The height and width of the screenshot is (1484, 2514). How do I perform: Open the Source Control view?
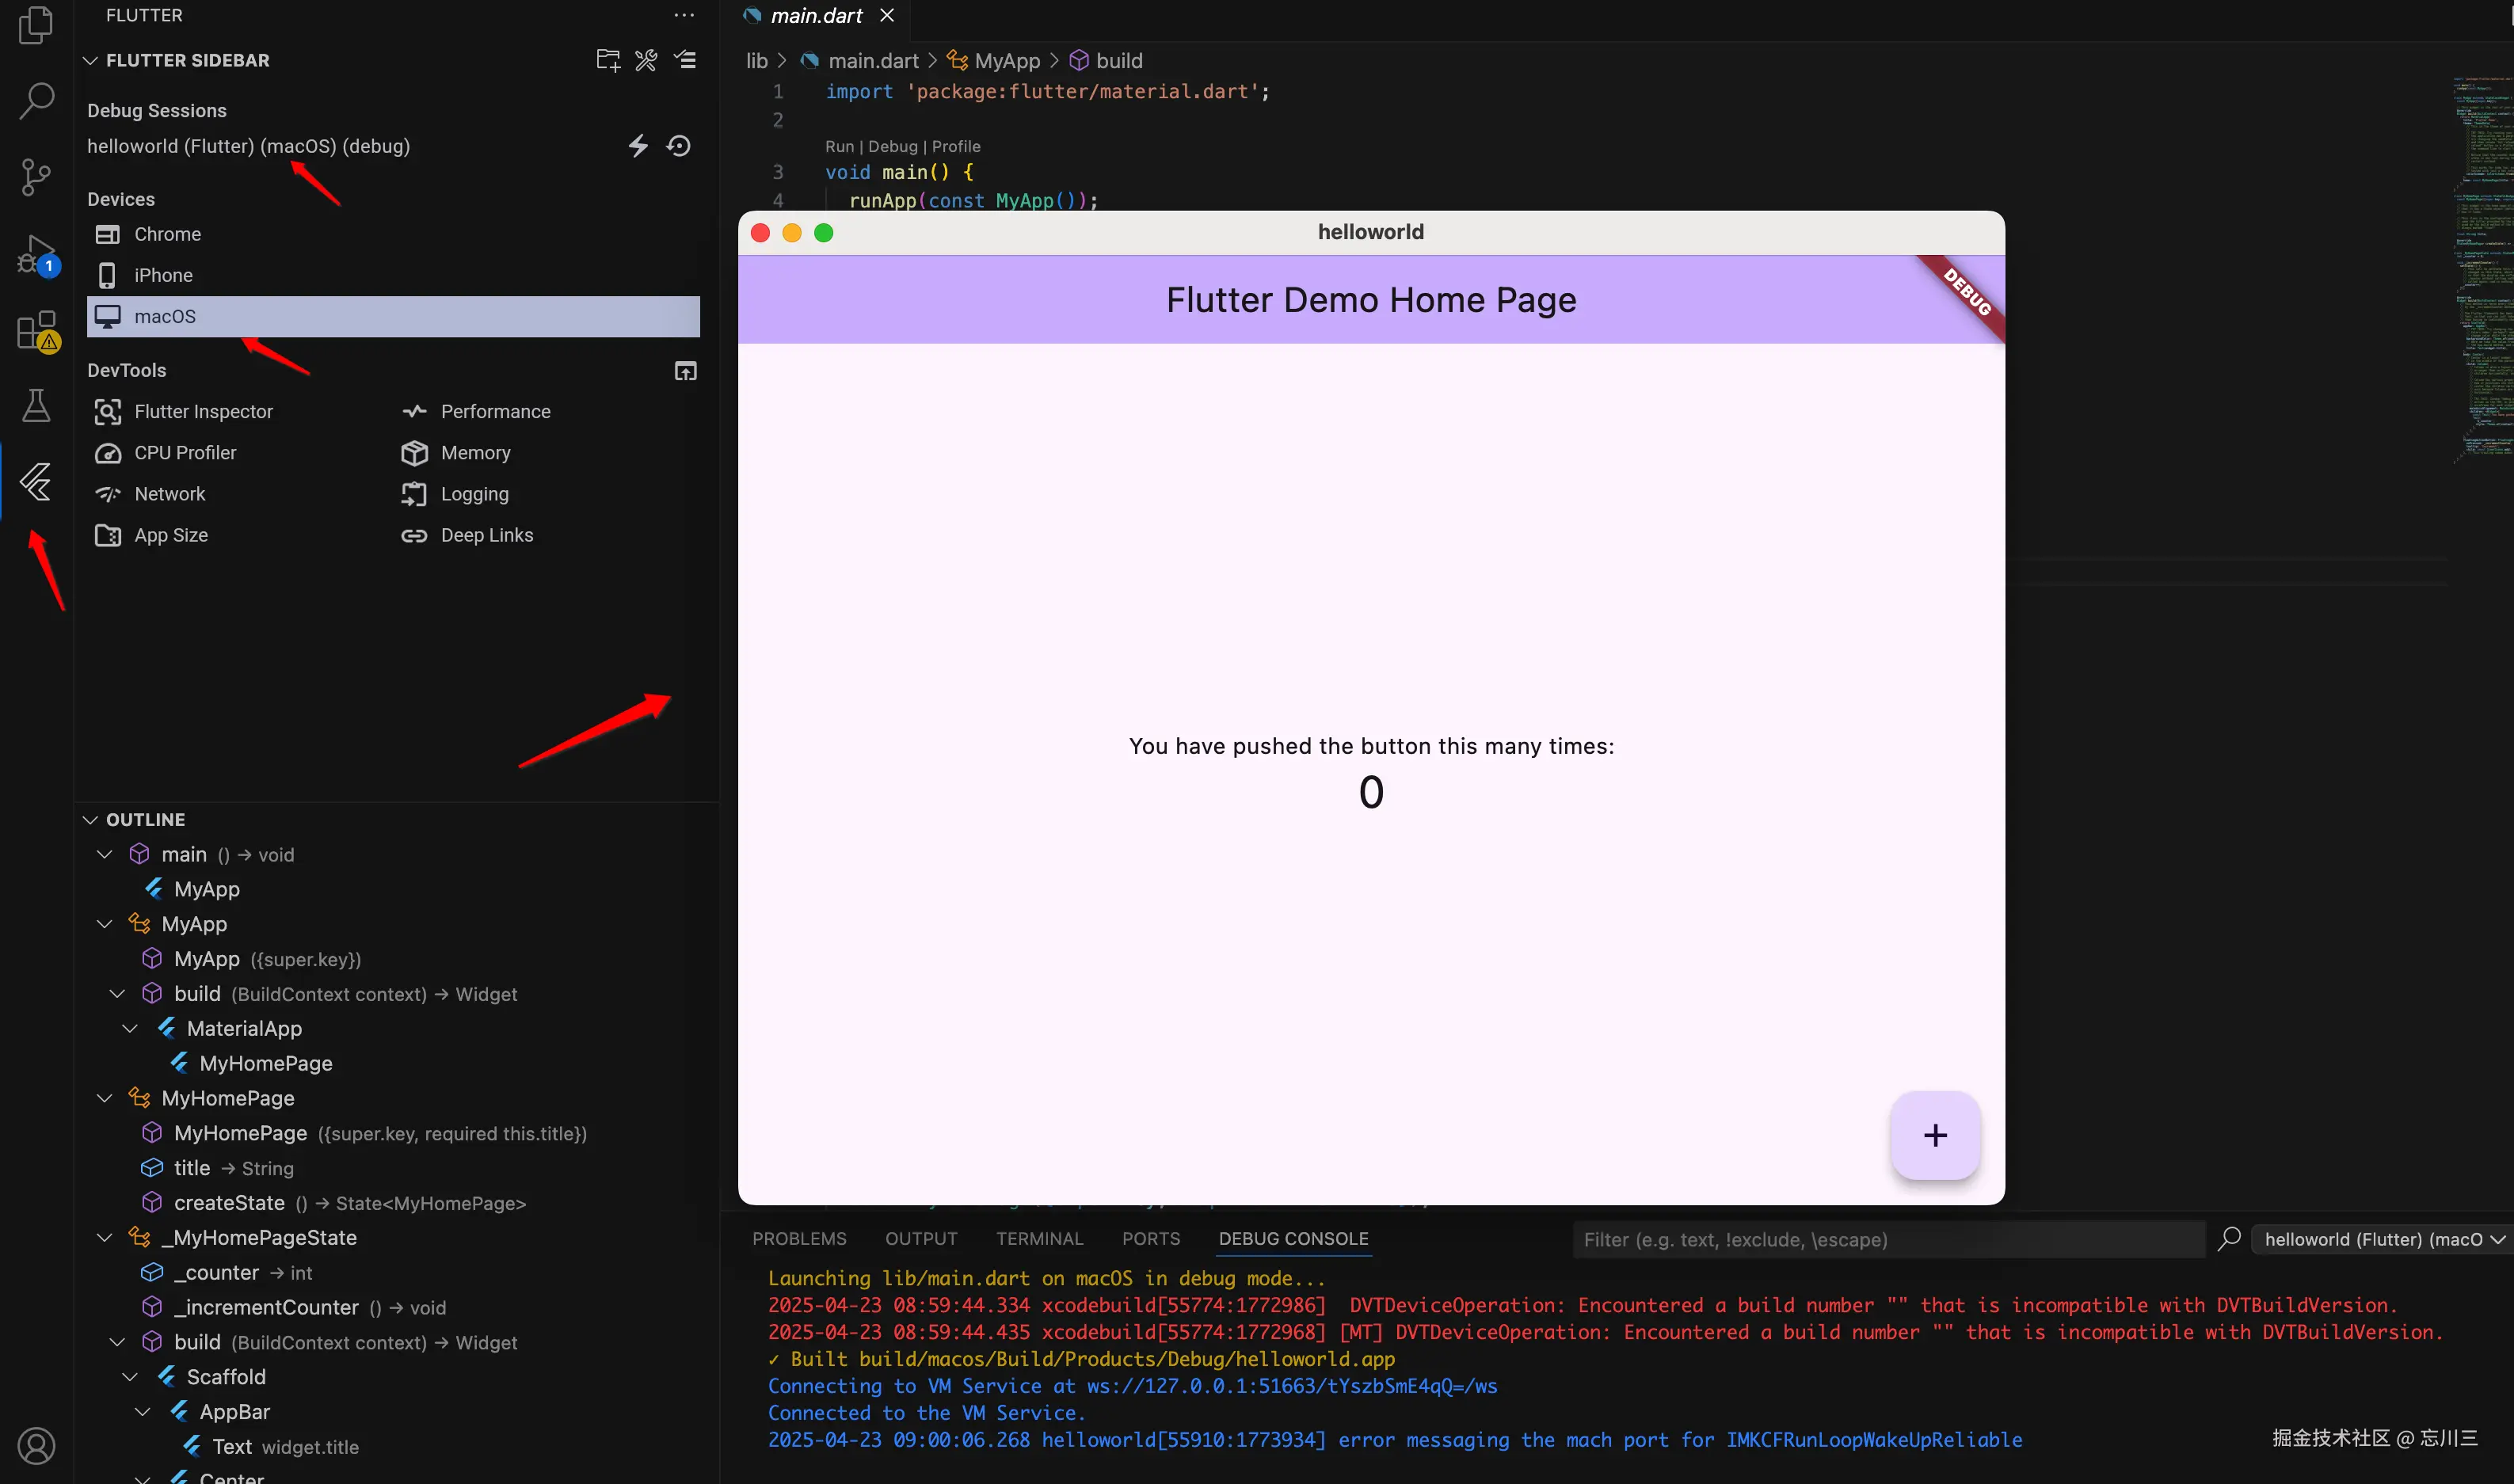pyautogui.click(x=36, y=177)
